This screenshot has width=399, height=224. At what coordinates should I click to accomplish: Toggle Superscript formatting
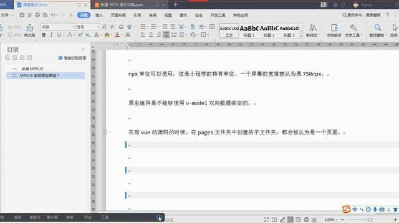click(x=80, y=35)
